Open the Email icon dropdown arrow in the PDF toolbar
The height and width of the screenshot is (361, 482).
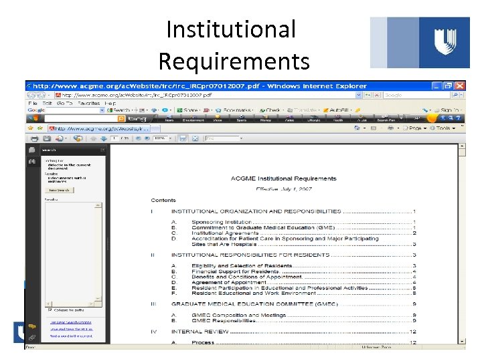click(x=66, y=139)
